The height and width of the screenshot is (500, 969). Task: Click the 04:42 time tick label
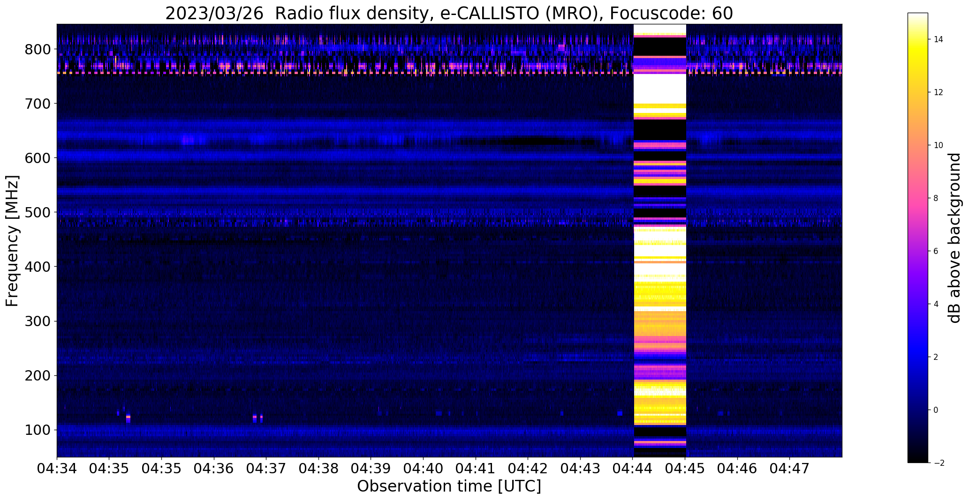point(528,468)
